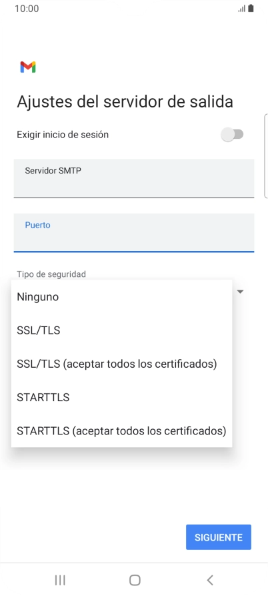Collapse Tipo de seguridad dropdown arrow
Image resolution: width=268 pixels, height=596 pixels.
click(x=240, y=292)
